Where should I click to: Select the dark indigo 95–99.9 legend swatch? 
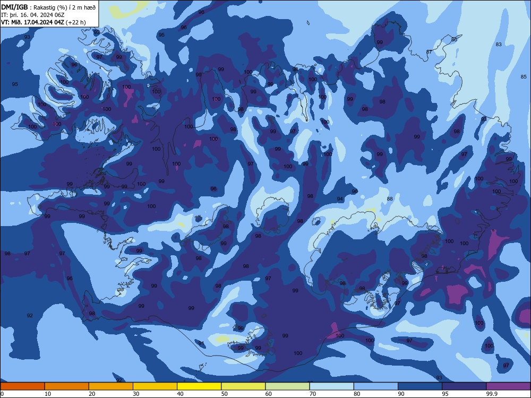464,386
